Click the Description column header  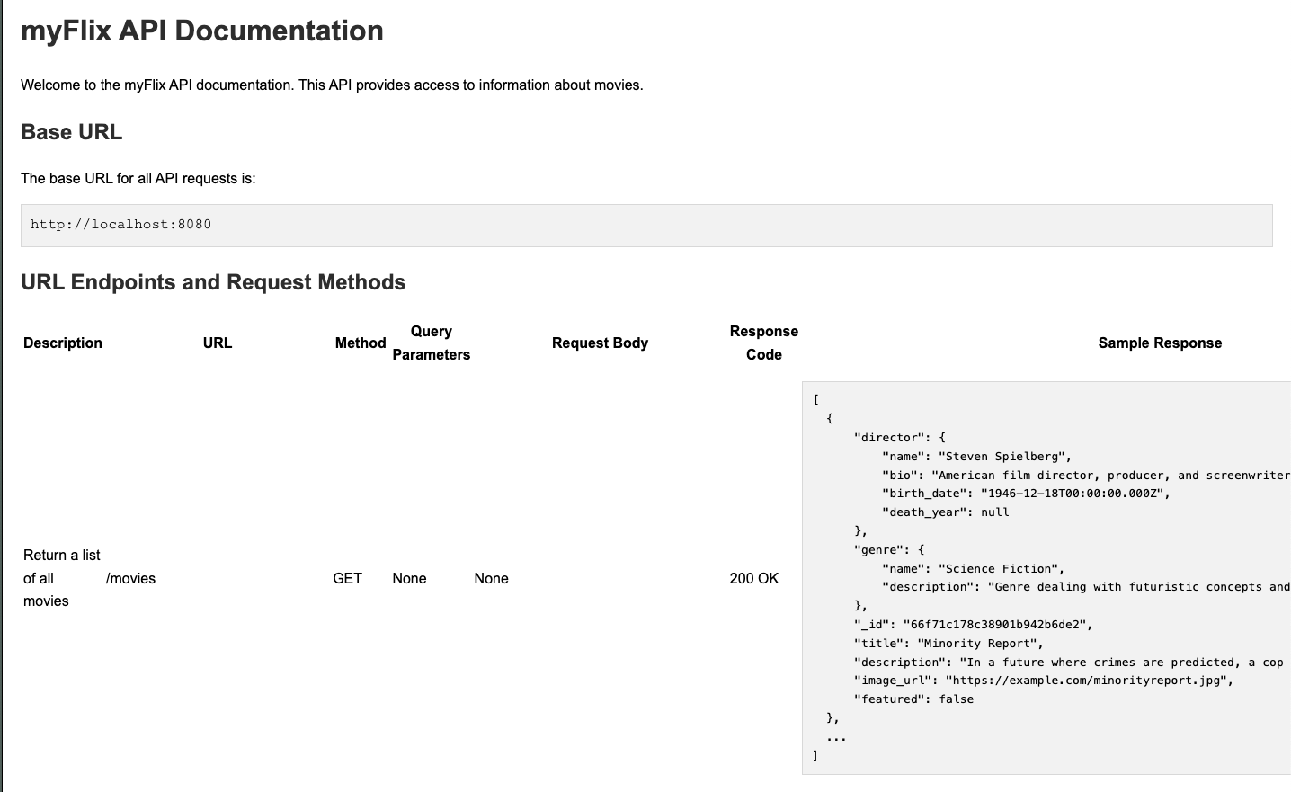(x=62, y=343)
